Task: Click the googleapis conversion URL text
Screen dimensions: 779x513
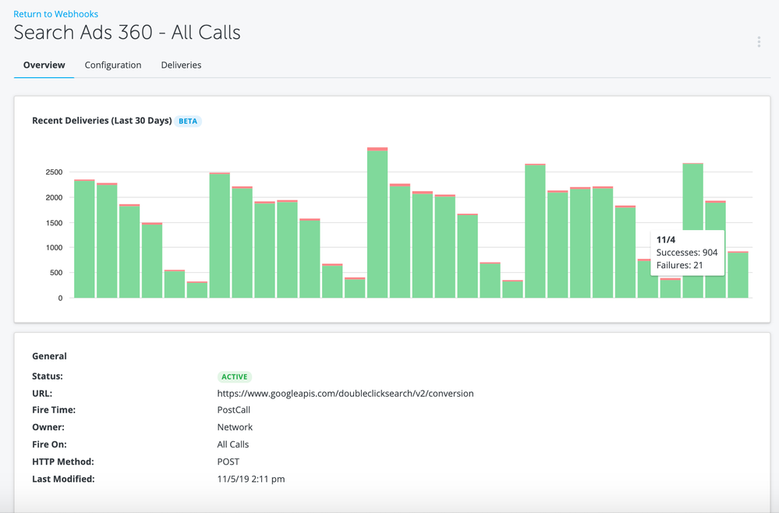Action: pyautogui.click(x=345, y=394)
